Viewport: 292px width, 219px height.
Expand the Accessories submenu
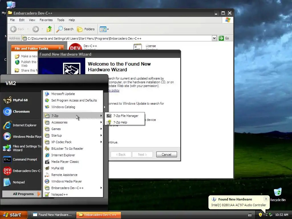point(73,122)
